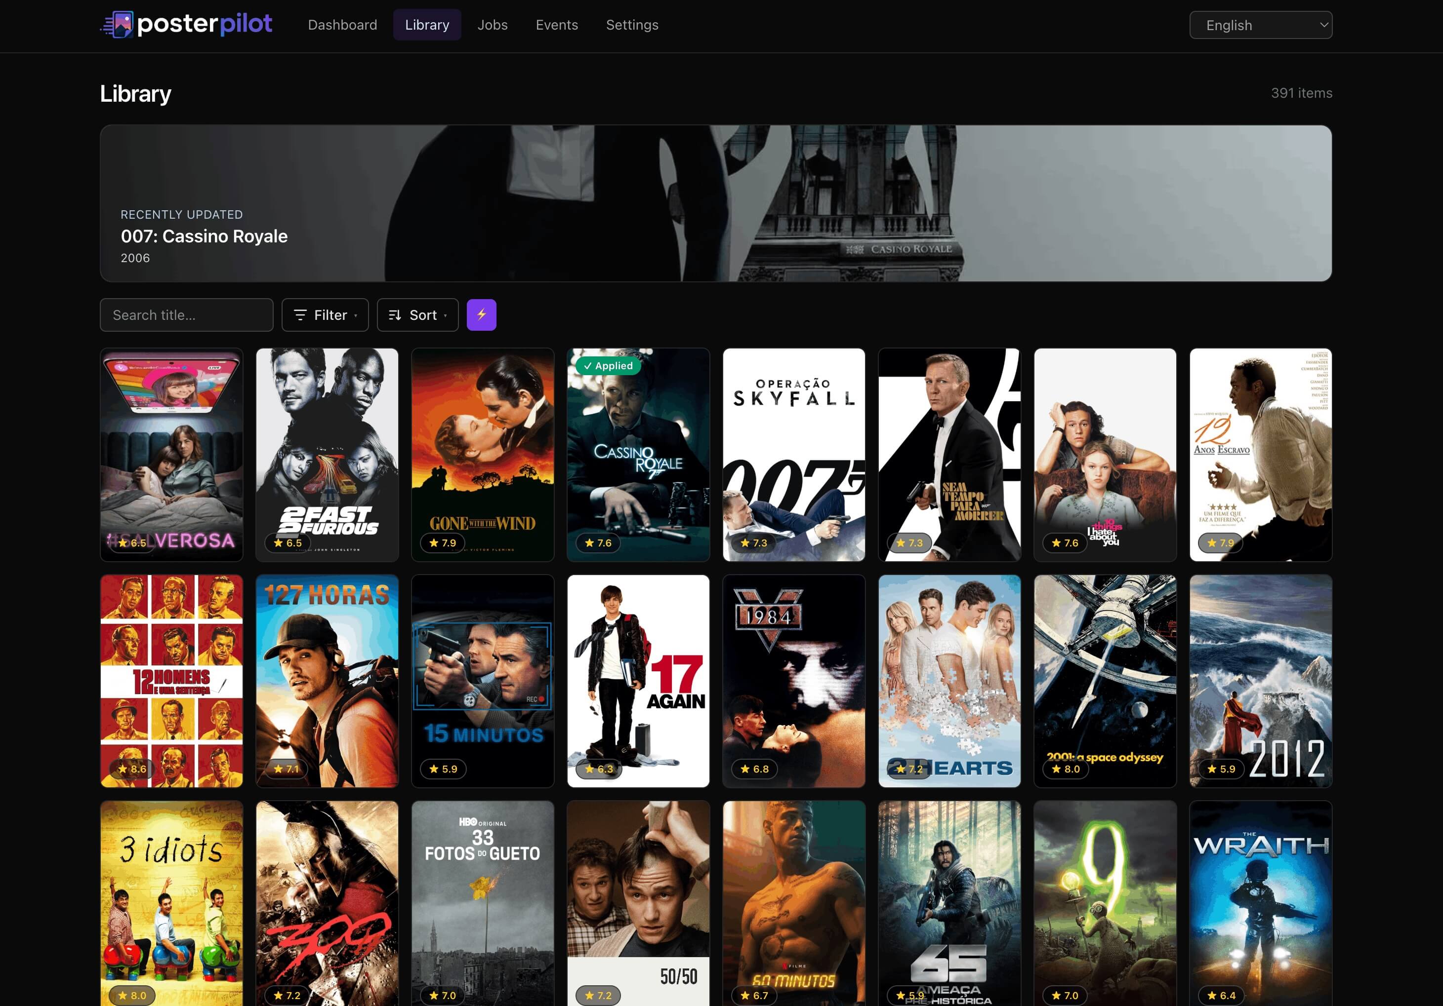Open the Salverosa poster

pos(171,455)
